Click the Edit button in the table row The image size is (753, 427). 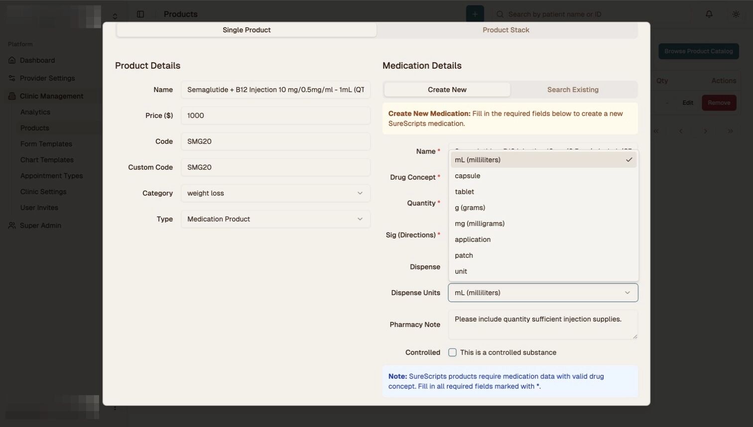688,103
